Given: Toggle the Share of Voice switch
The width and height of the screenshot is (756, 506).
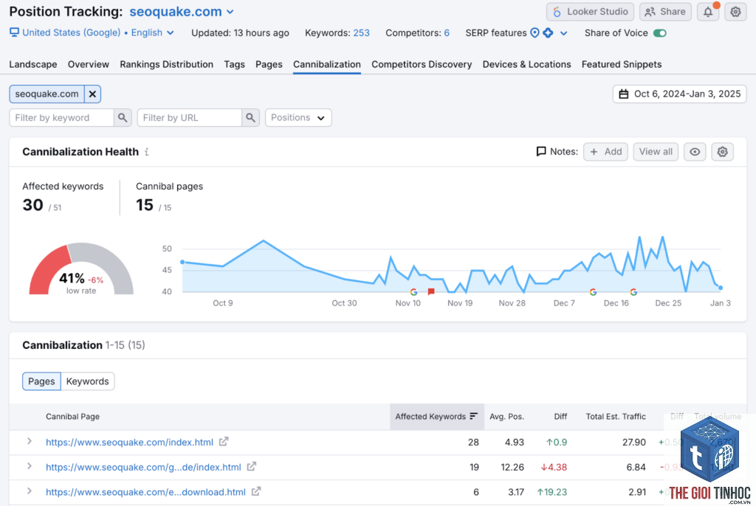Looking at the screenshot, I should tap(659, 32).
